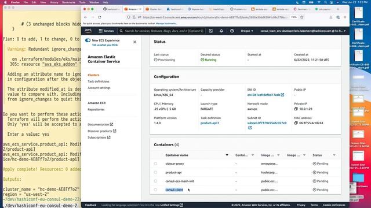Open Account settings in the sidebar

(99, 88)
